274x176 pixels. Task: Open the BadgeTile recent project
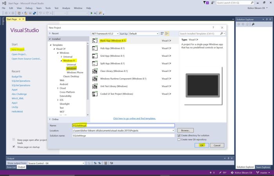(x=17, y=77)
